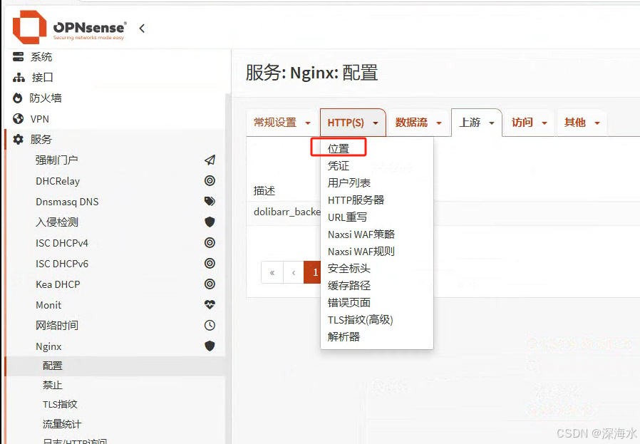
Task: Click the target icon beside DHCRelay
Action: click(210, 181)
